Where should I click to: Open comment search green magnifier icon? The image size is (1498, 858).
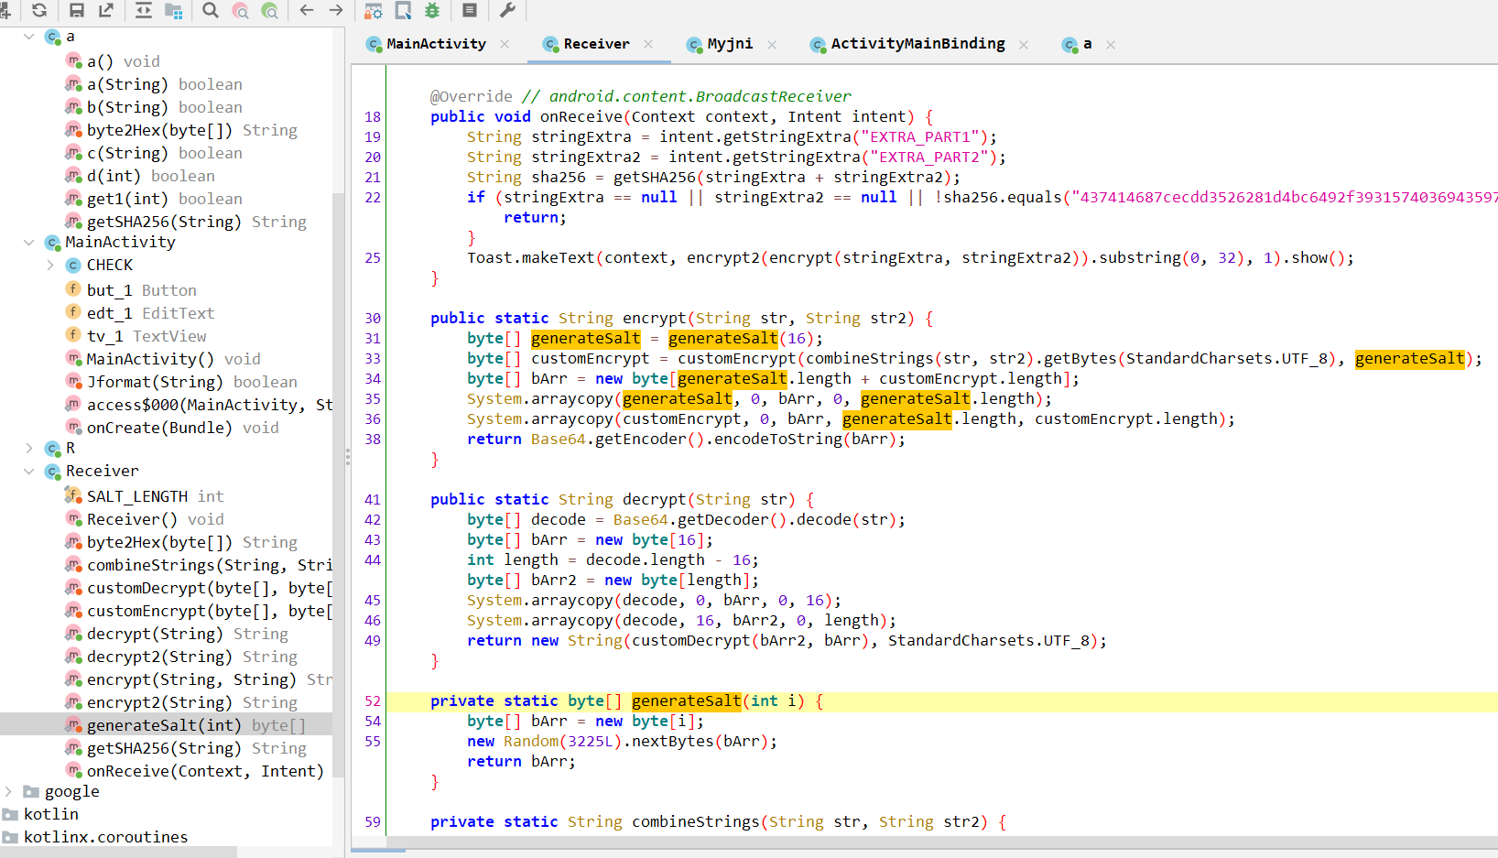click(x=269, y=10)
